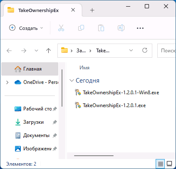Switch to large thumbnails view layout
This screenshot has height=169, width=176.
pos(169,164)
